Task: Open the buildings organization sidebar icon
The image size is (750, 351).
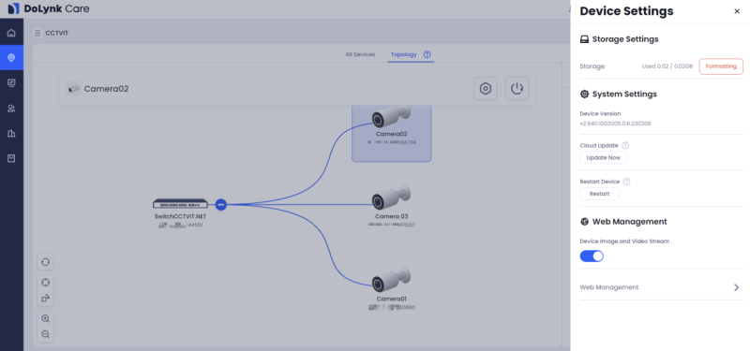Action: pos(11,133)
